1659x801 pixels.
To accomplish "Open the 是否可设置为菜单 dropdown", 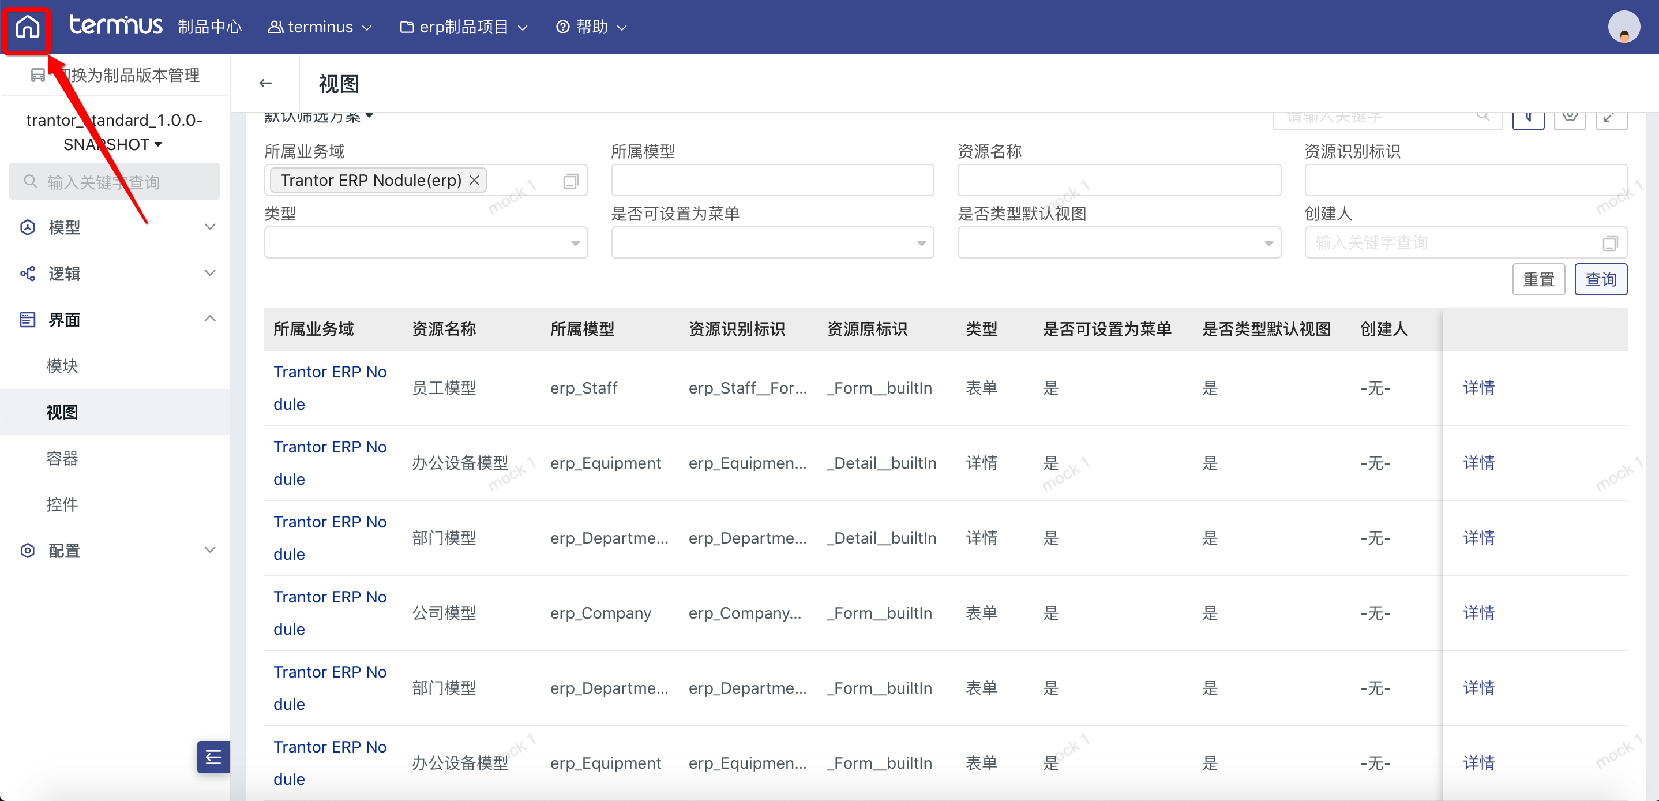I will [772, 243].
